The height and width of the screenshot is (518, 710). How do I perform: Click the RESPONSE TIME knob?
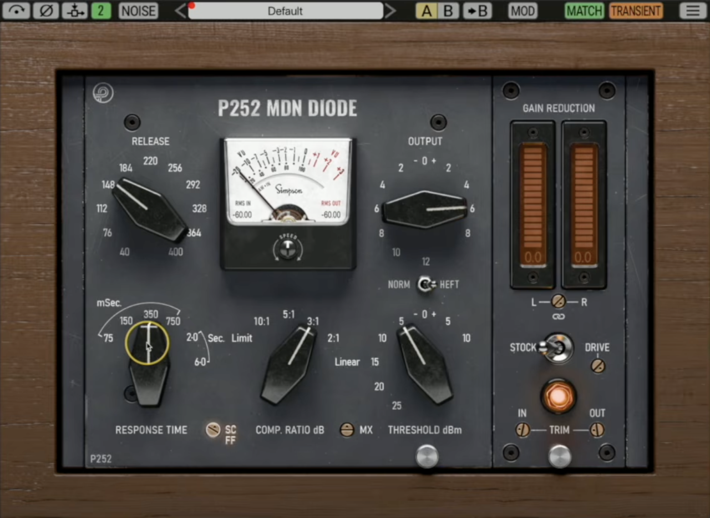tap(148, 364)
